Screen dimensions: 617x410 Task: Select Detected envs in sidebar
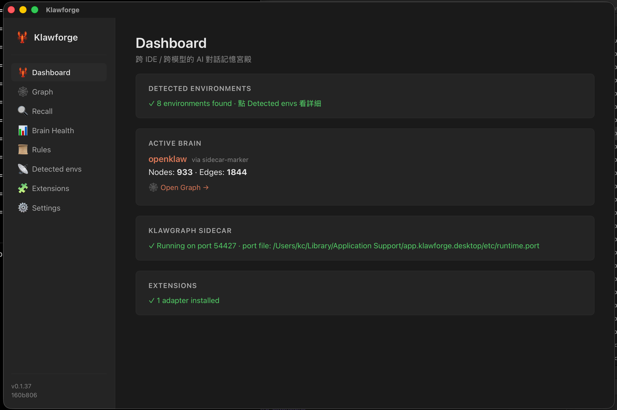click(59, 169)
